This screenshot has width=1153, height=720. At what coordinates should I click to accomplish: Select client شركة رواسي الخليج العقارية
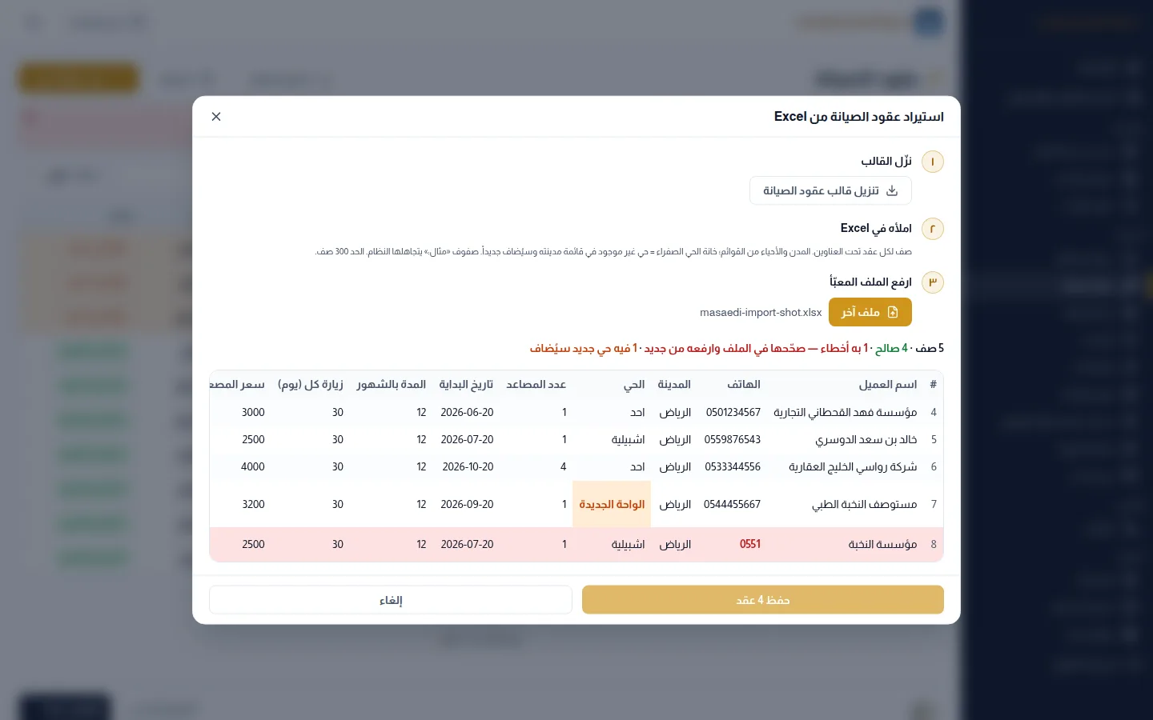(853, 467)
